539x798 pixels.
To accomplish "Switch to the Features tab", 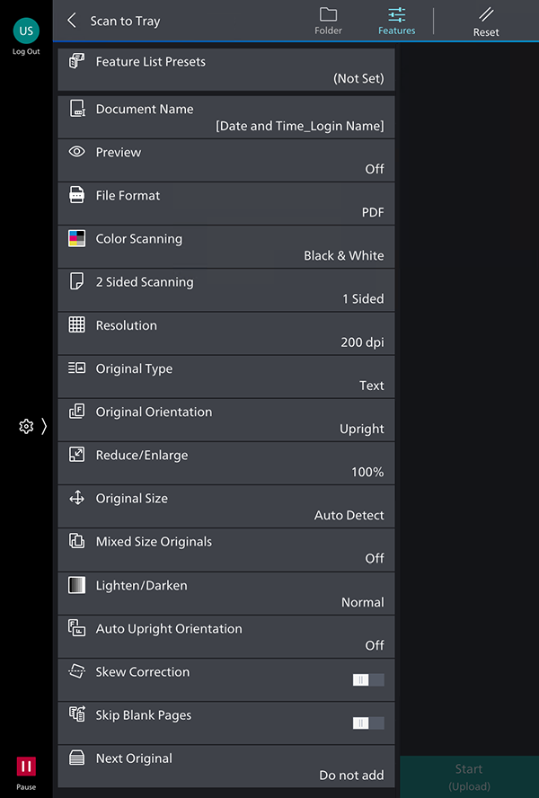I will (396, 22).
